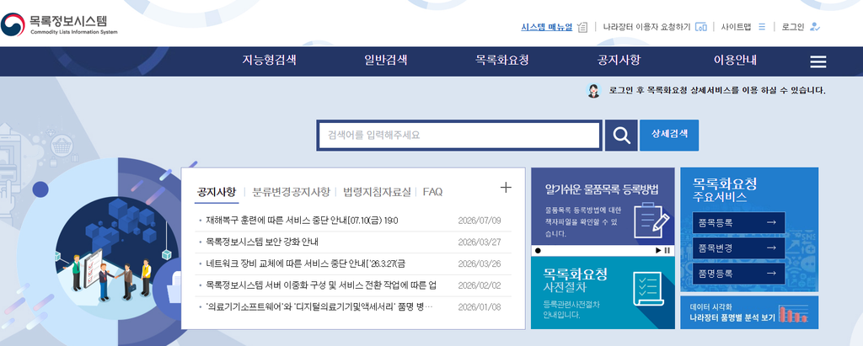
Task: Click the magnifier search button
Action: pyautogui.click(x=621, y=135)
